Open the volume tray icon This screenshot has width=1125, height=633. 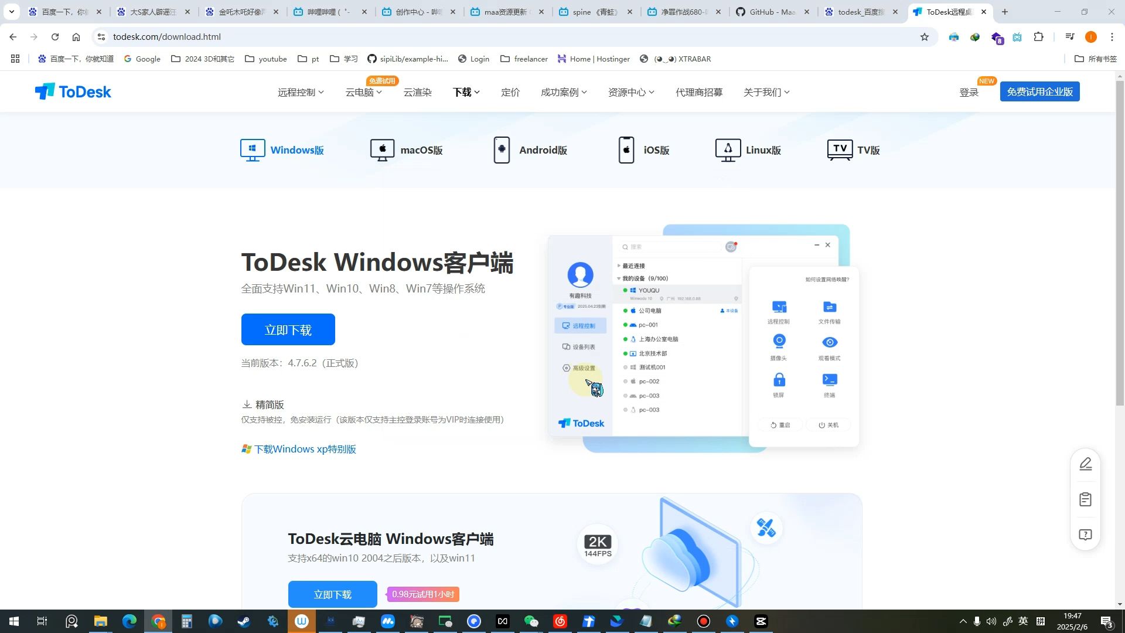point(991,621)
